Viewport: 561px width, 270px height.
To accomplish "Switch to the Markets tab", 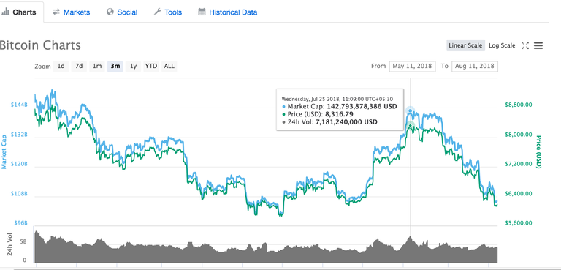I will point(71,12).
